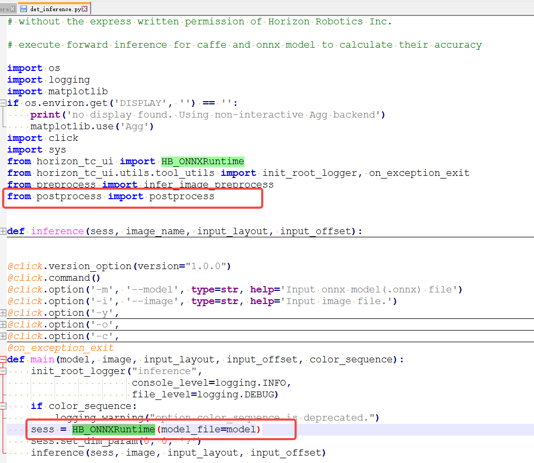Click HB_ONNXRuntime in the sess assignment line
This screenshot has width=534, height=463.
coord(113,430)
